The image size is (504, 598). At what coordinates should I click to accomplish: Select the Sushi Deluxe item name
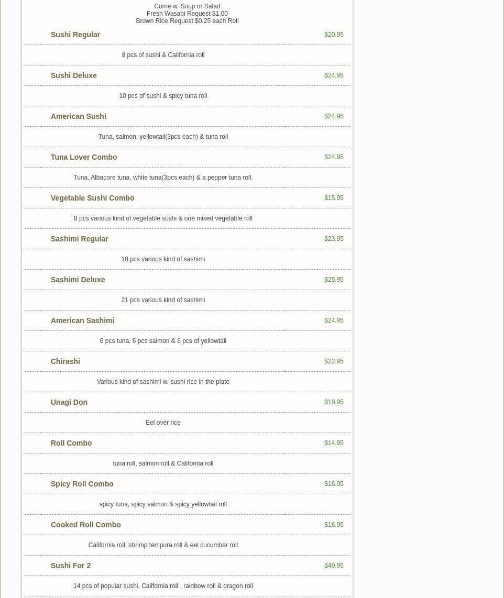point(74,75)
